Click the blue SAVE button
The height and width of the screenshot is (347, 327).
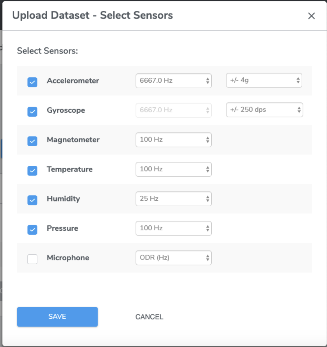57,317
